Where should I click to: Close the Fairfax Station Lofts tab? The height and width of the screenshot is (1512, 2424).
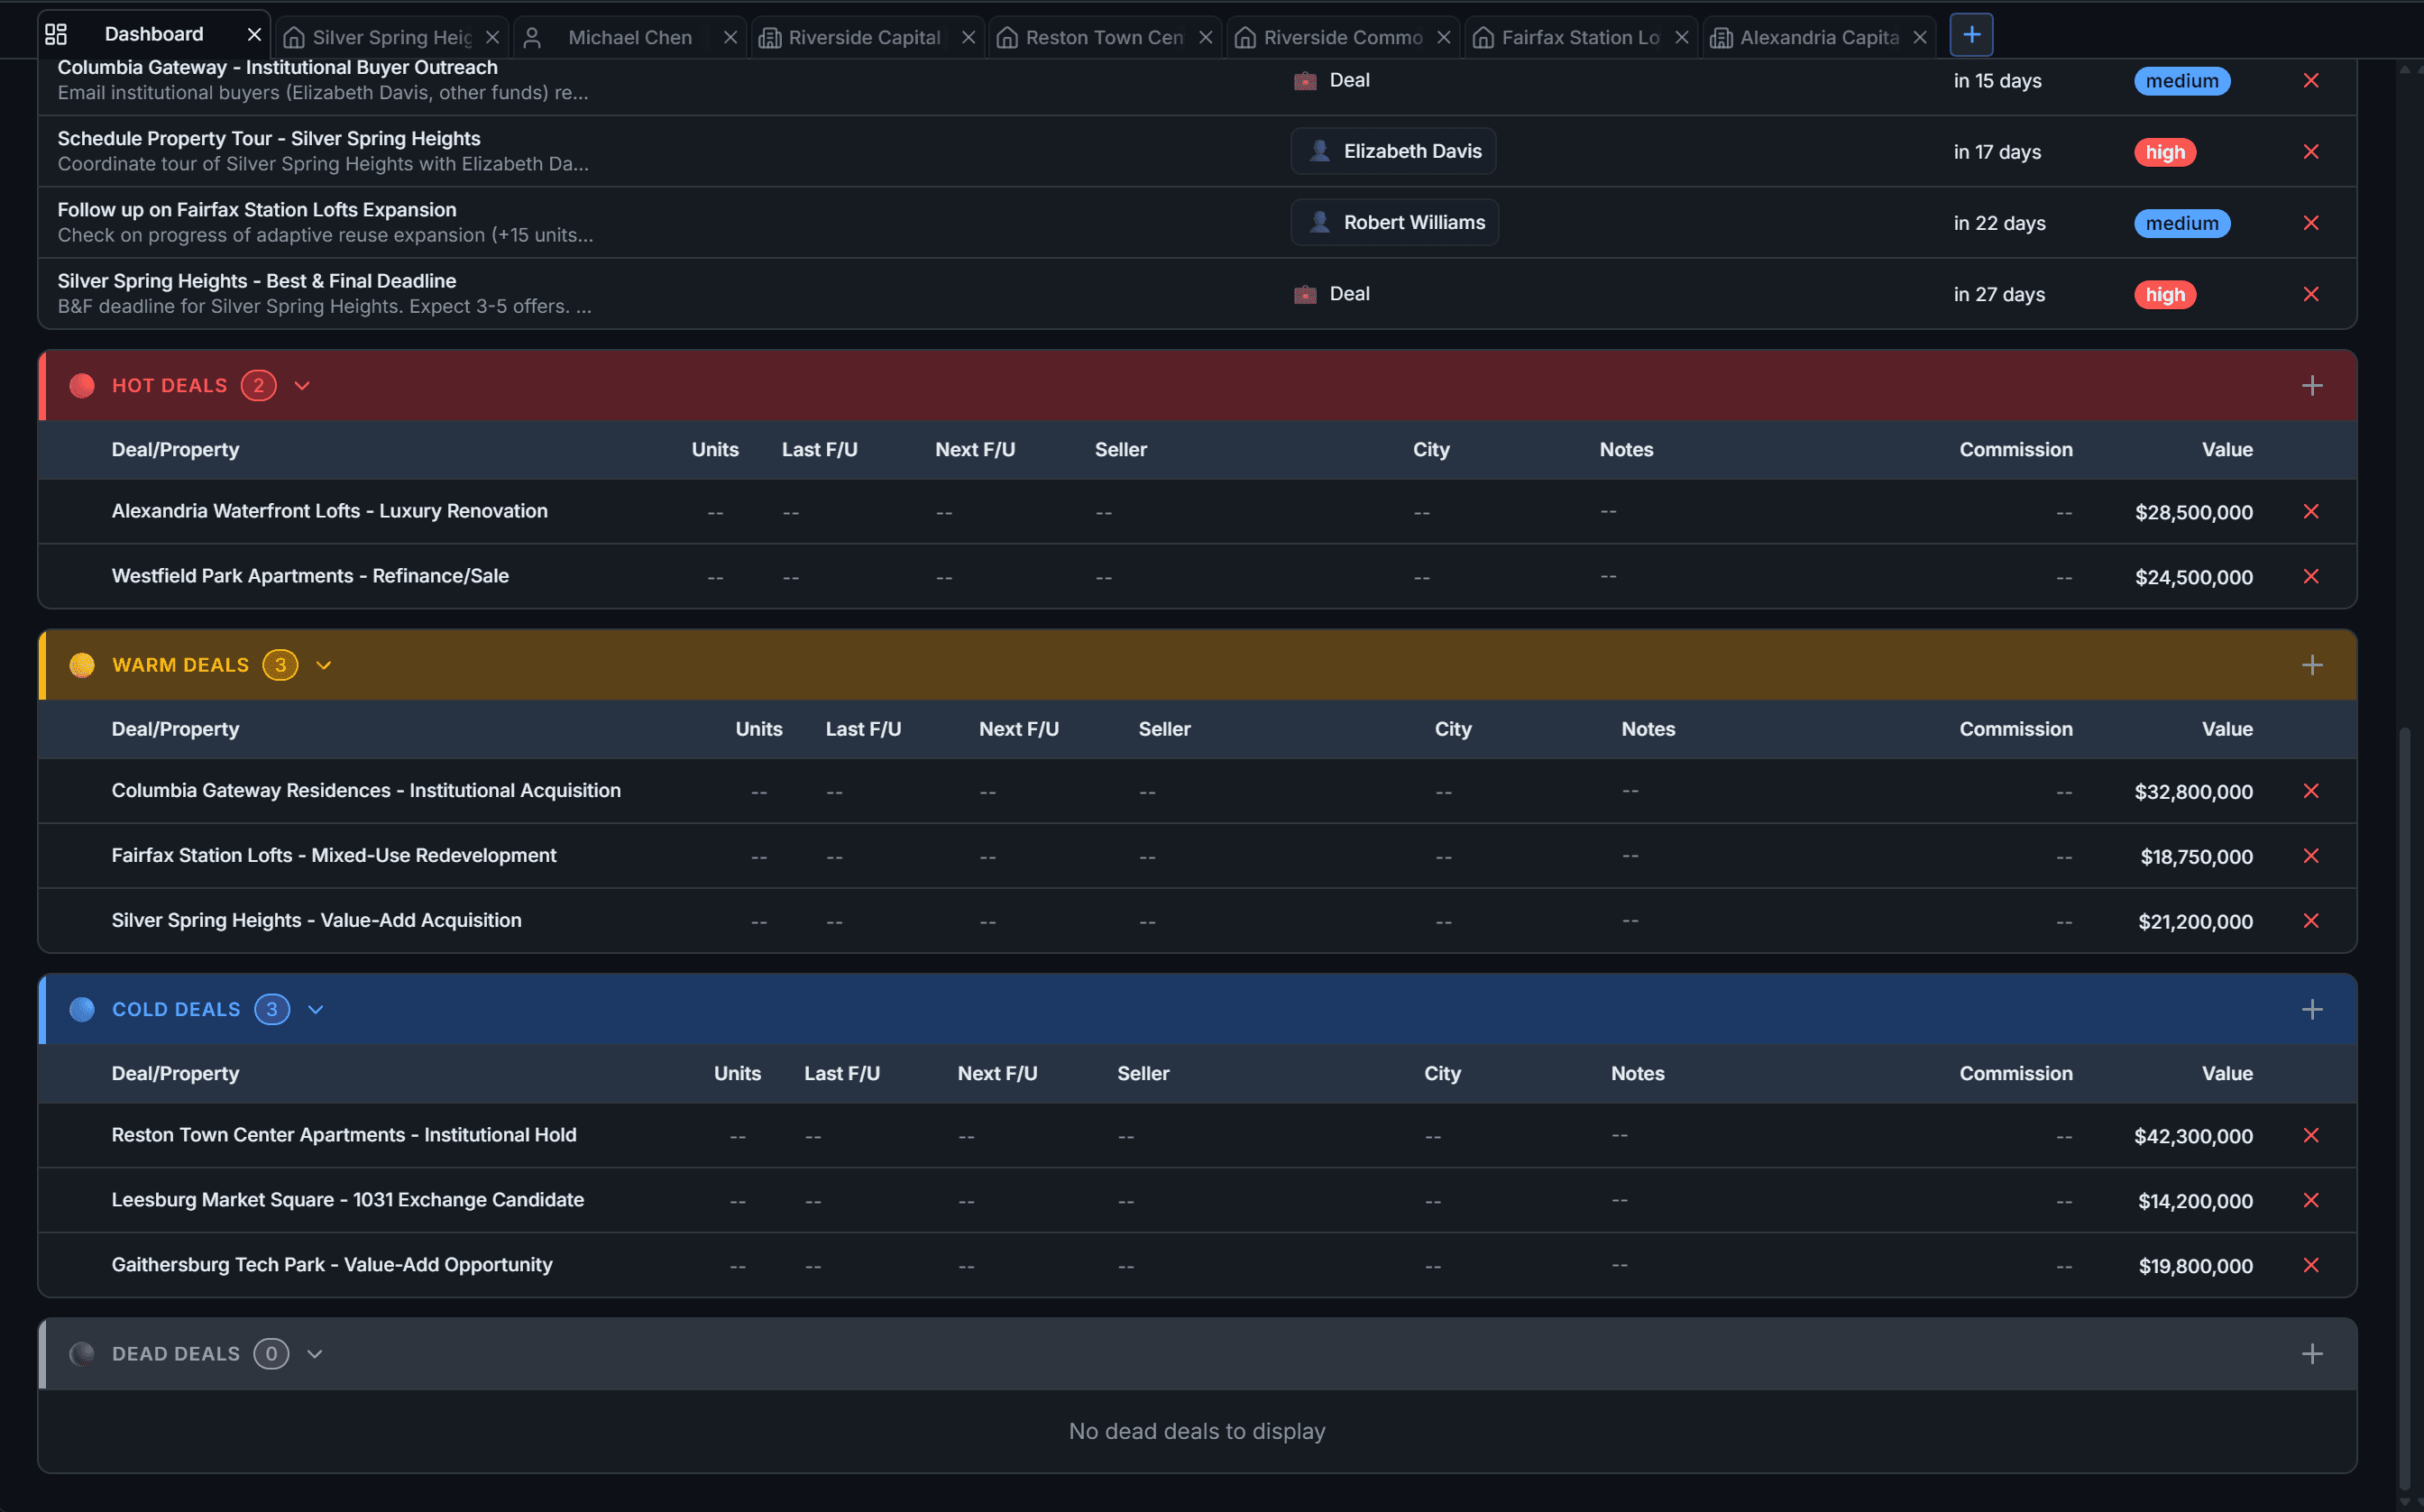(x=1682, y=38)
